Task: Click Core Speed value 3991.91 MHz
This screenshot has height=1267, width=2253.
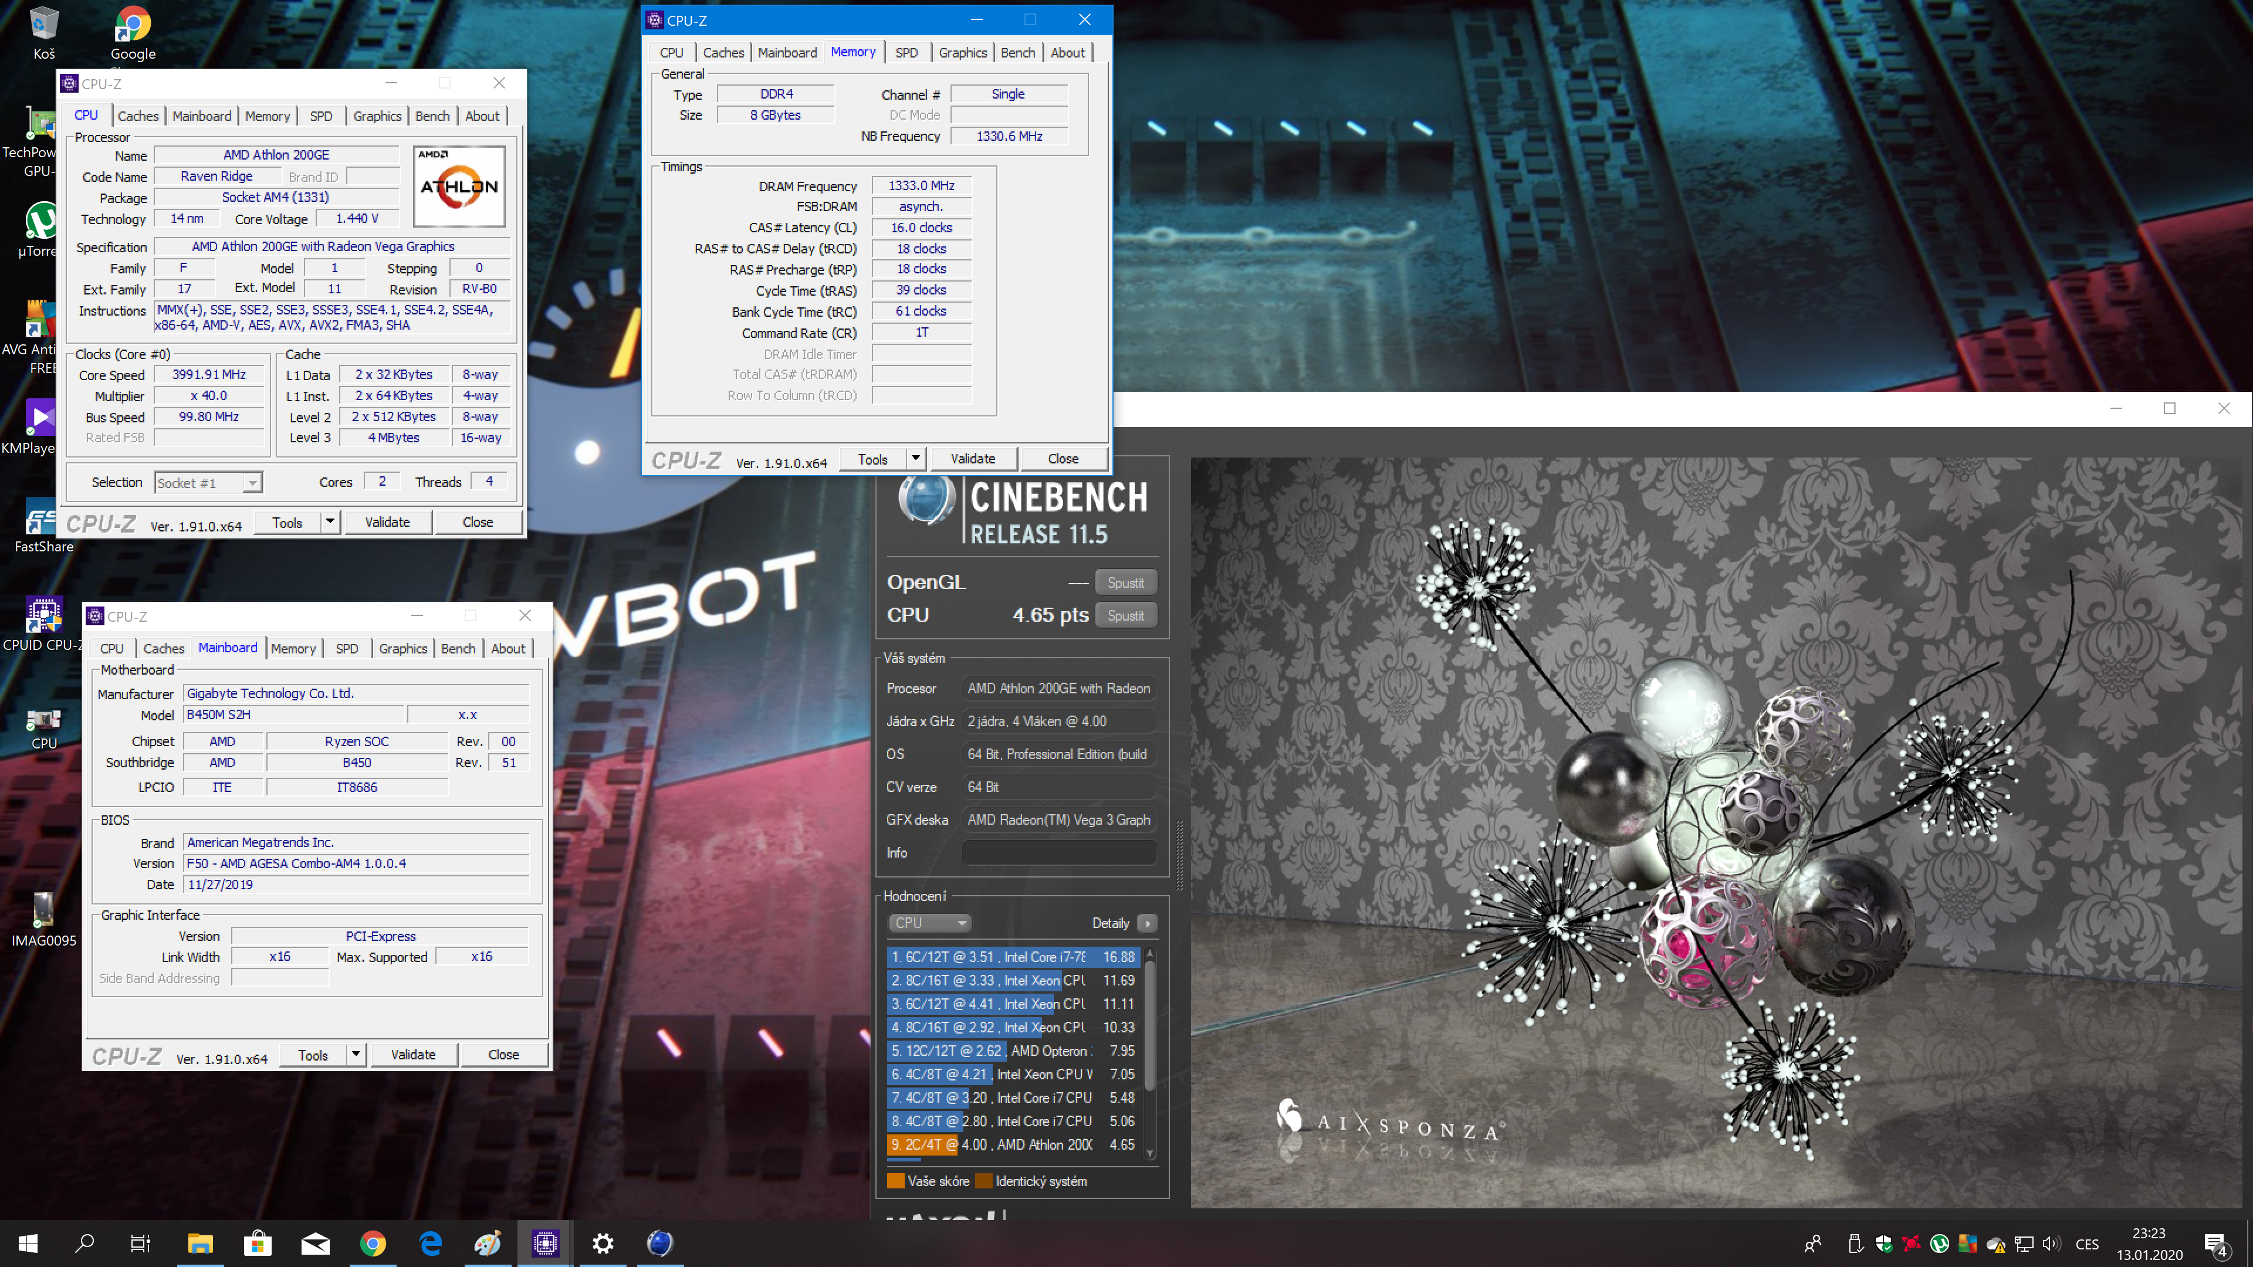Action: [209, 374]
